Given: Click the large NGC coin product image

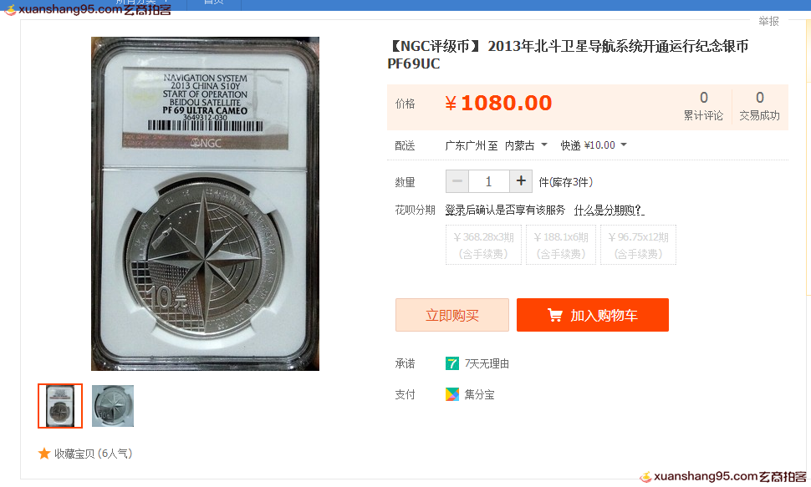Looking at the screenshot, I should [x=206, y=204].
